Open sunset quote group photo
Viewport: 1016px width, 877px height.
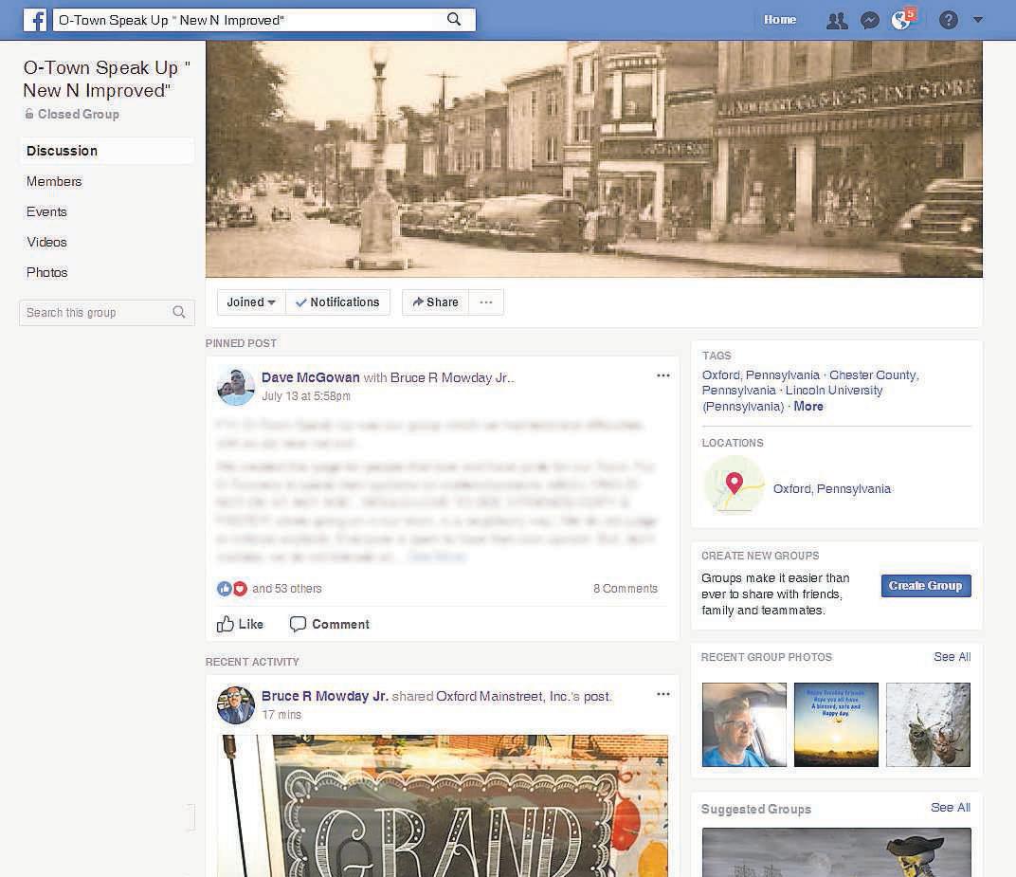[x=837, y=724]
